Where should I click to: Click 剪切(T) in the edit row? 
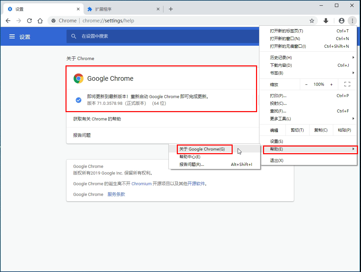[297, 130]
